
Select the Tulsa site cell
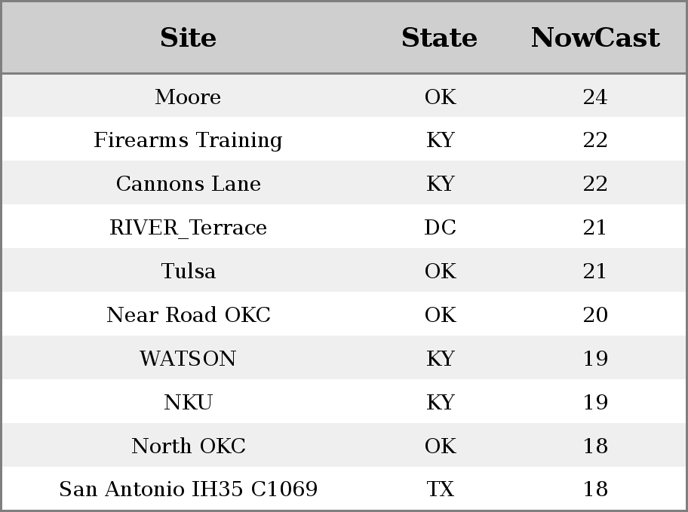tap(189, 271)
